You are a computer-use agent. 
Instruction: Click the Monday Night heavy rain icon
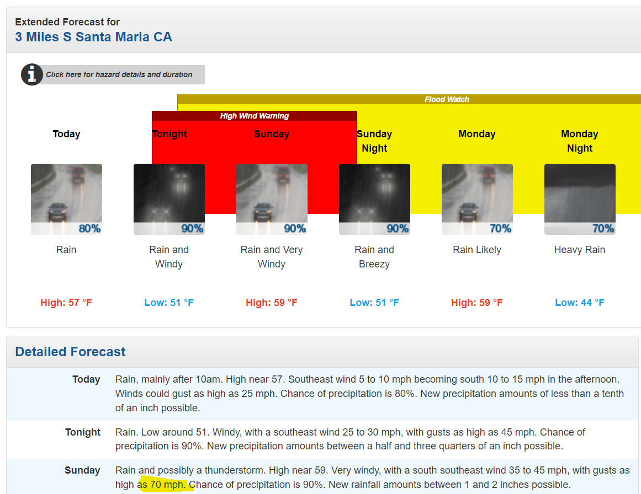click(x=580, y=199)
